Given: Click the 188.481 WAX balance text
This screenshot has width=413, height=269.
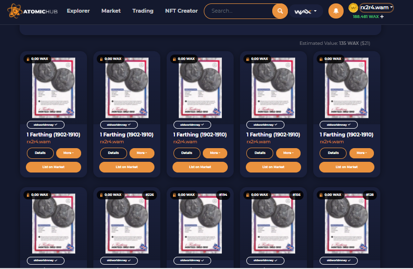Looking at the screenshot, I should pyautogui.click(x=366, y=17).
